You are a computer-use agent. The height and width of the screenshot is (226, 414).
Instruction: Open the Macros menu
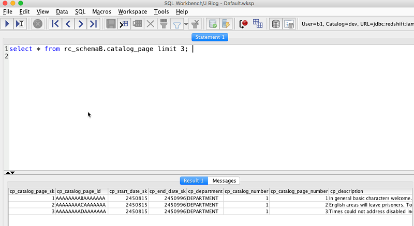pyautogui.click(x=101, y=11)
